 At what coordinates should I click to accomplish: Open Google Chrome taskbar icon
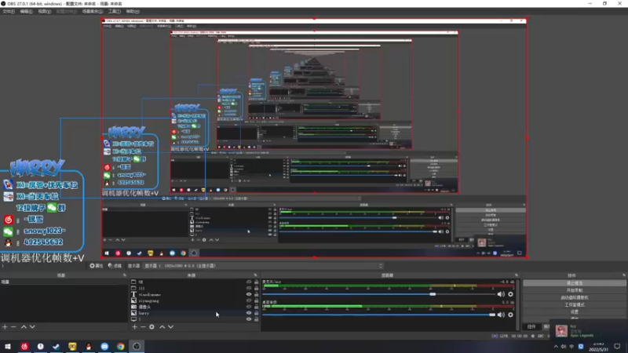(x=121, y=347)
